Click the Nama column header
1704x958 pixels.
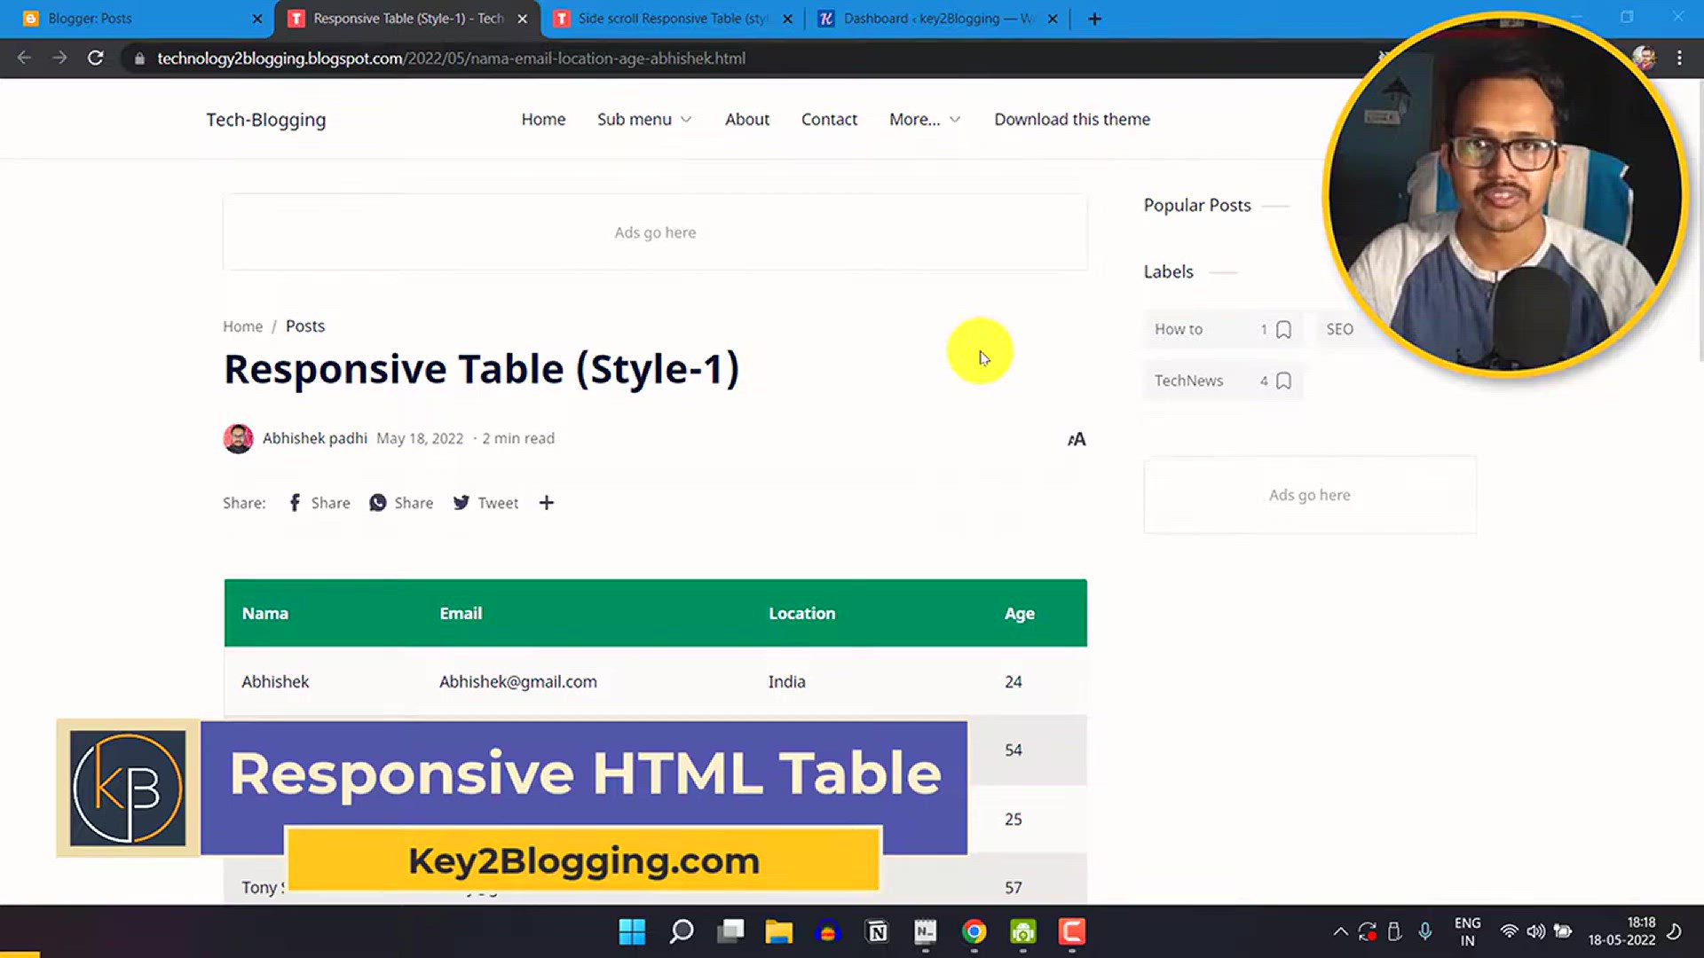264,613
